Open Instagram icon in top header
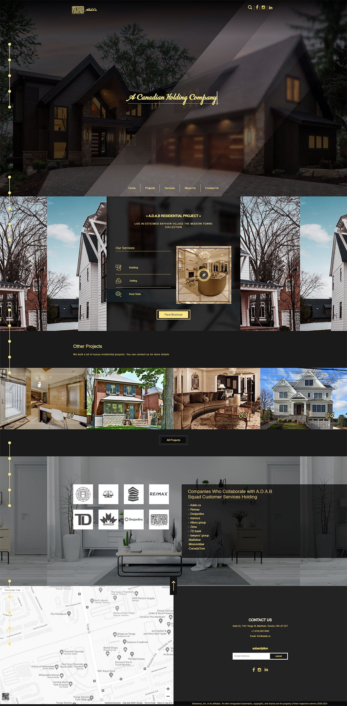The width and height of the screenshot is (347, 706). (x=263, y=7)
